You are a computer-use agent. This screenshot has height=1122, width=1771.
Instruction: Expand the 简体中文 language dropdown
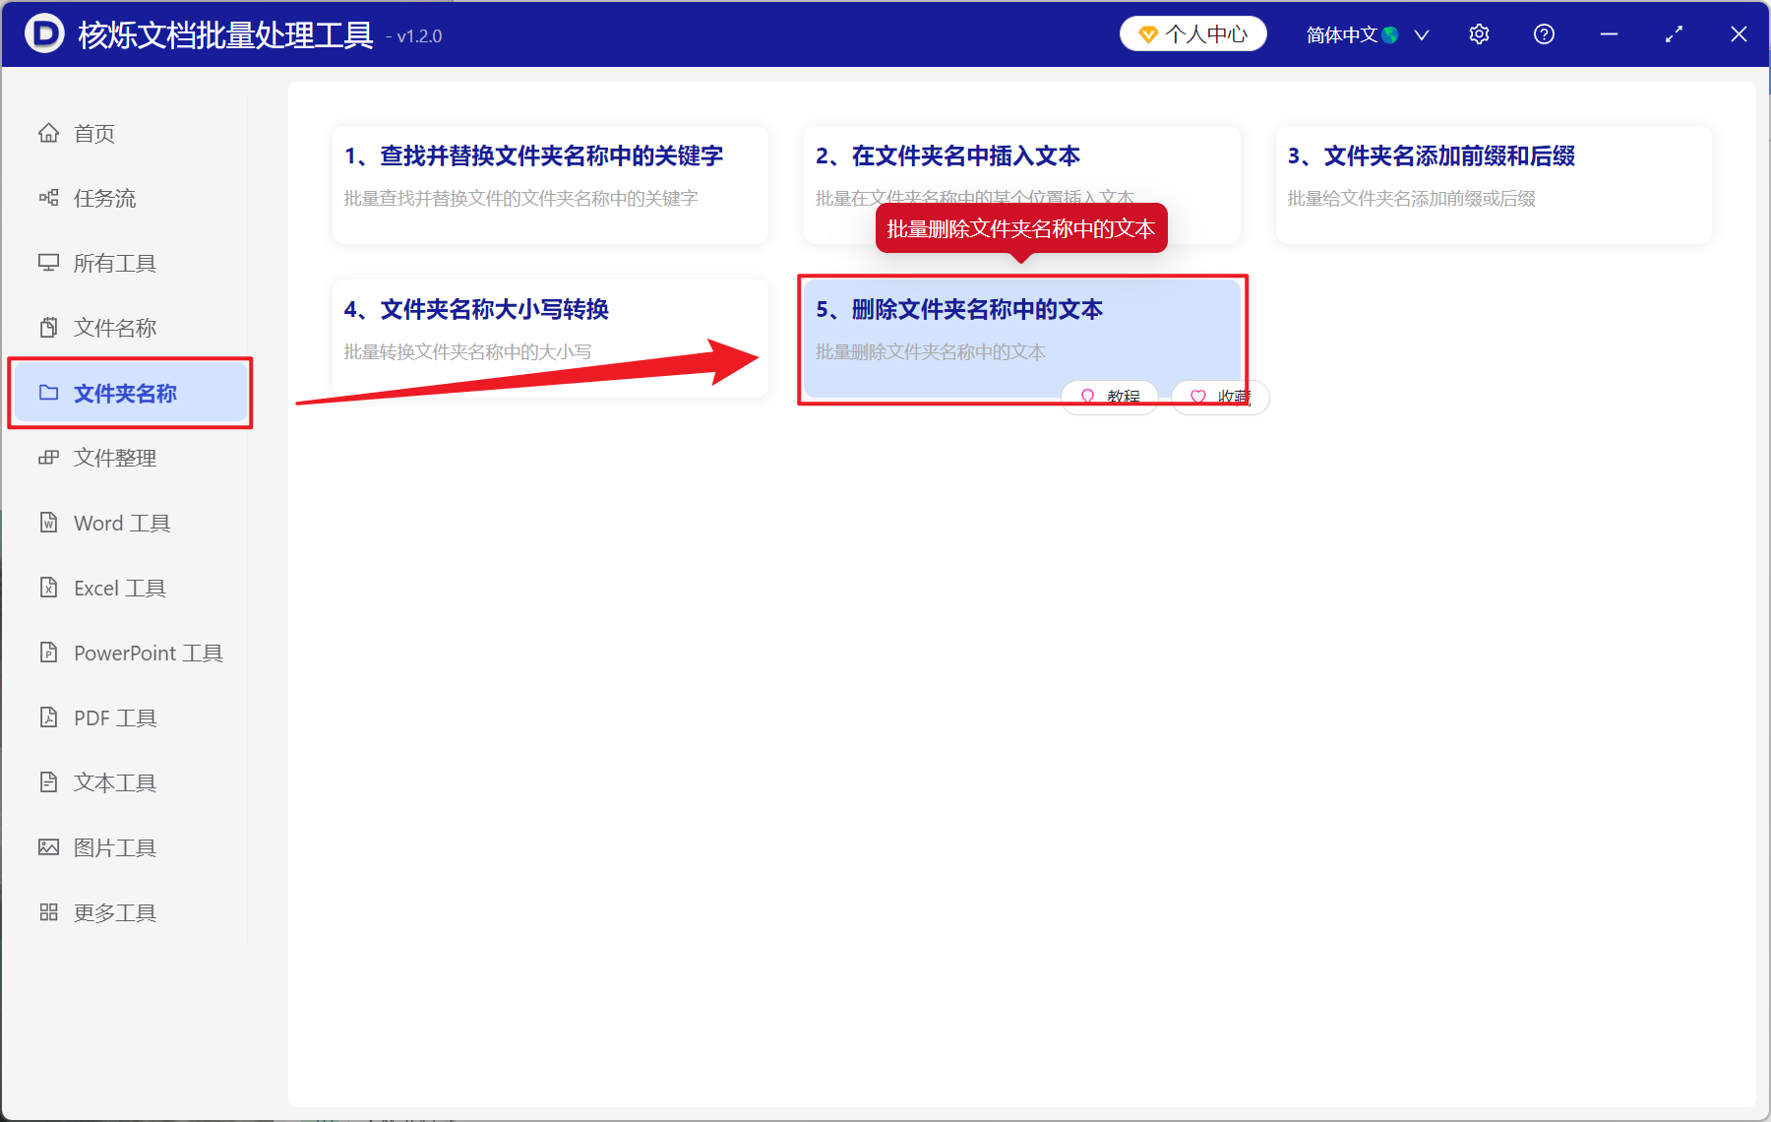(1365, 33)
